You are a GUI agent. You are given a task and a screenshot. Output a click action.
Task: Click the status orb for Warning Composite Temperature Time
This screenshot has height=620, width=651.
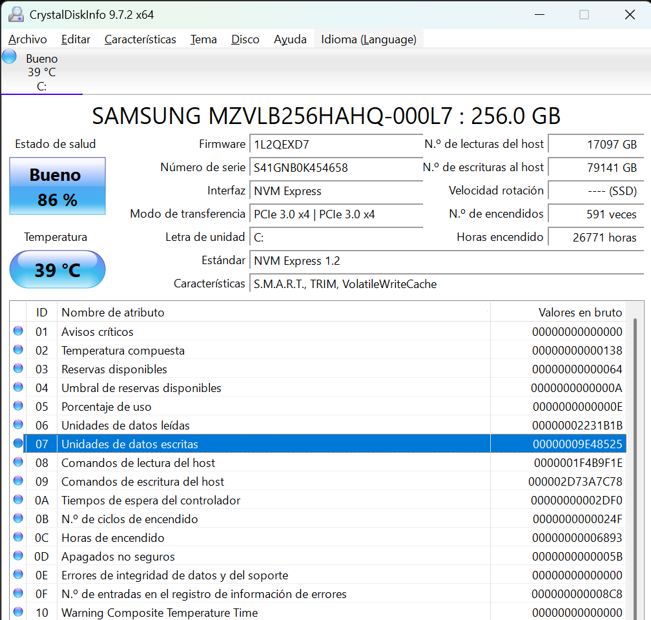pos(18,611)
